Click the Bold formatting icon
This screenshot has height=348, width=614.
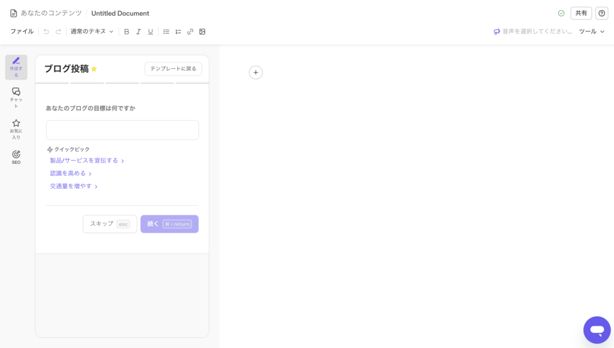coord(127,32)
